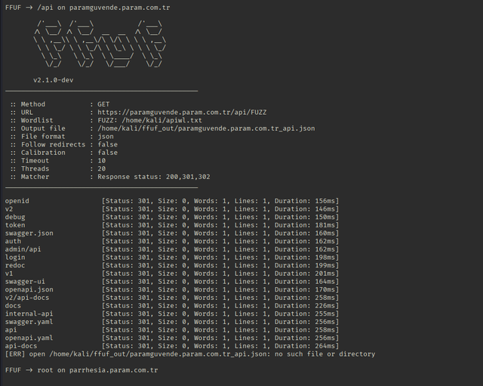Click 'Lines: 1' in the internal-api row
The height and width of the screenshot is (386, 483).
coord(251,313)
